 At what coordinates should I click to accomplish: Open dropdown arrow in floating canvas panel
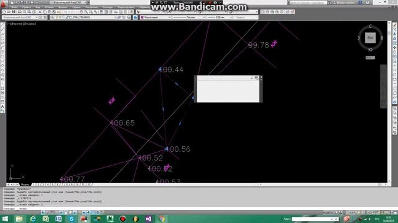(251, 78)
